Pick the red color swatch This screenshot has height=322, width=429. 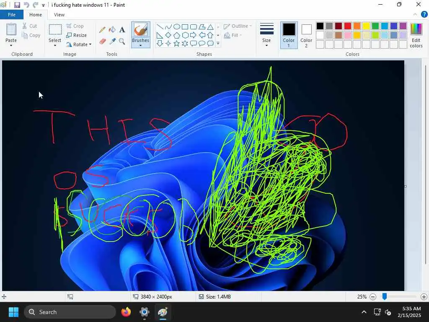click(348, 26)
